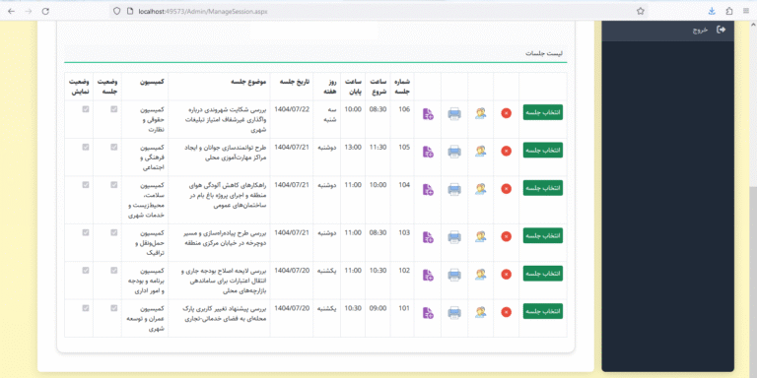Click انتخاب جلسه button for session 102
757x378 pixels.
coord(543,274)
